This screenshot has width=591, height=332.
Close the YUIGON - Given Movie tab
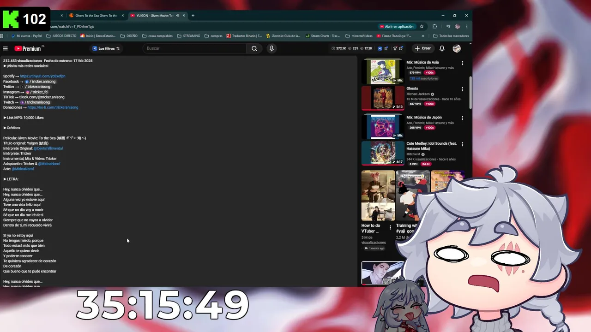pyautogui.click(x=184, y=16)
